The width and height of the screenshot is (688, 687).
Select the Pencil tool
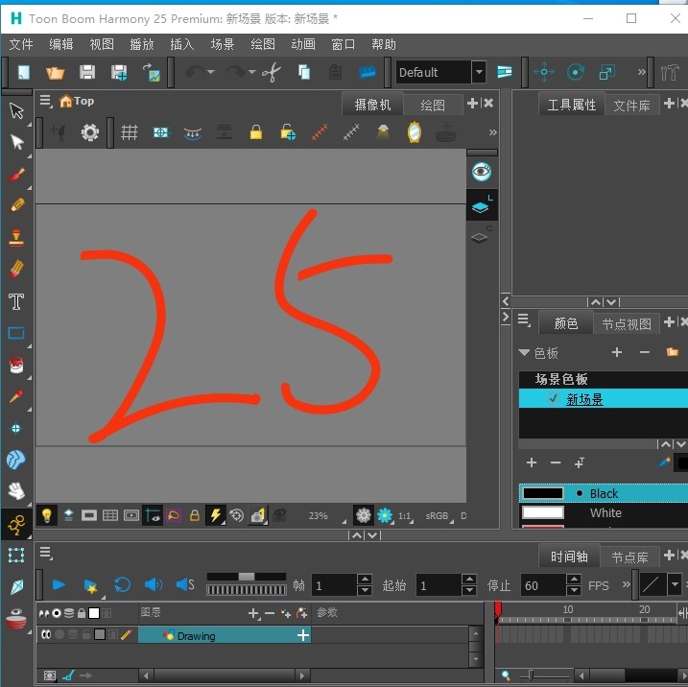[16, 205]
